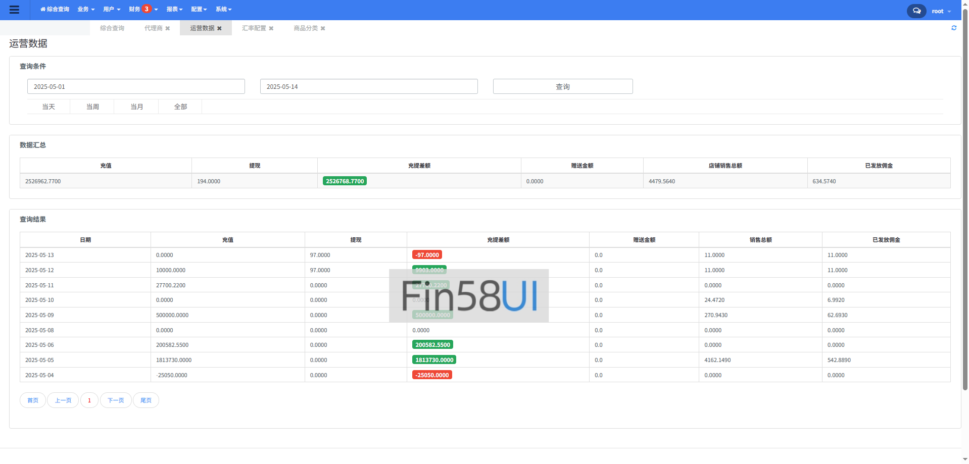This screenshot has height=464, width=969.
Task: Close the 运营数据 tab
Action: pos(219,28)
